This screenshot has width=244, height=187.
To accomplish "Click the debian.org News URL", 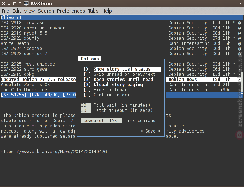I will (x=54, y=152).
